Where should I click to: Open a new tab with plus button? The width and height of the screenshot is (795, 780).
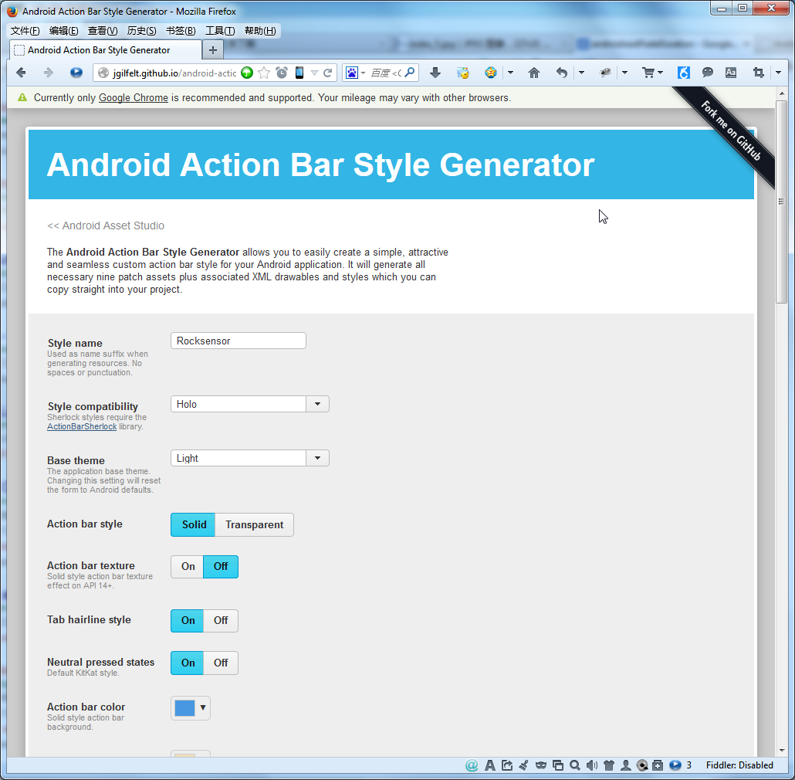(x=213, y=50)
